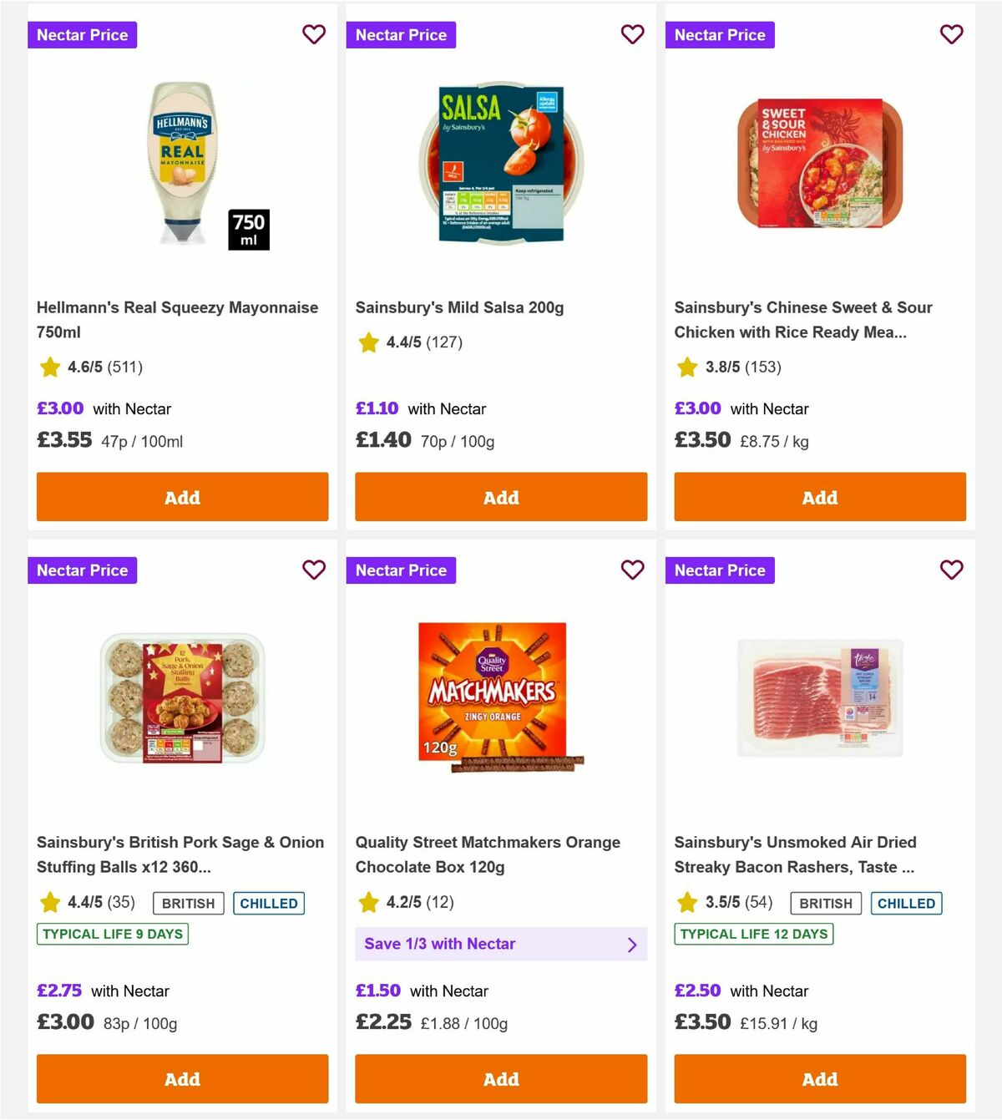Click the Nectar Price badge on Hellmann's Mayonnaise
1002x1120 pixels.
[x=82, y=34]
